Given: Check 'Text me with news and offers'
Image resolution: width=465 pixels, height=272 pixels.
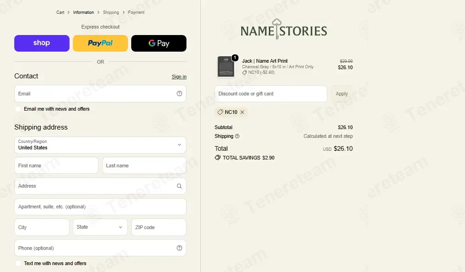Looking at the screenshot, I should click(18, 263).
